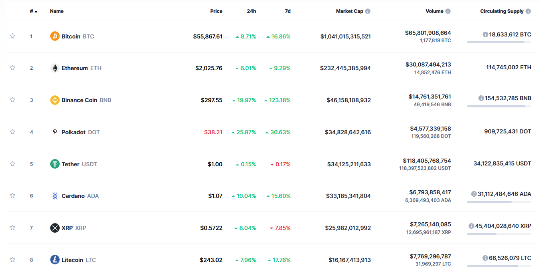Click the Tether logo icon
The height and width of the screenshot is (274, 539).
pyautogui.click(x=55, y=164)
